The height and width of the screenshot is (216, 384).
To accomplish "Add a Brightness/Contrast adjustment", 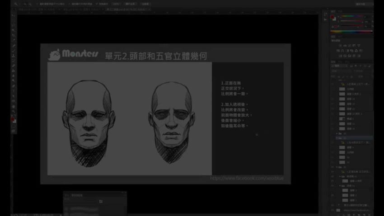I will click(x=340, y=46).
